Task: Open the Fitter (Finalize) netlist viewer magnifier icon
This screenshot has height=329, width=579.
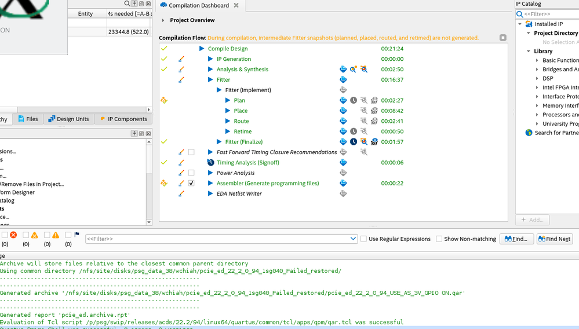Action: click(363, 142)
